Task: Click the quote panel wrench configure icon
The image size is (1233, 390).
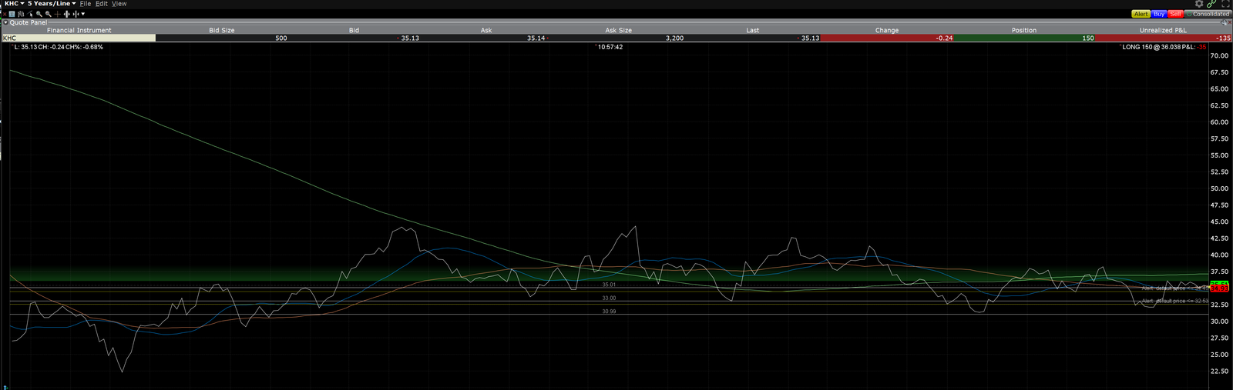Action: [x=1225, y=22]
